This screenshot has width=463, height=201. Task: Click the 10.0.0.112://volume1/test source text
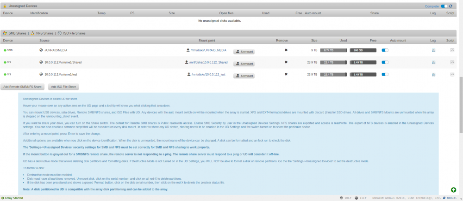[61, 74]
